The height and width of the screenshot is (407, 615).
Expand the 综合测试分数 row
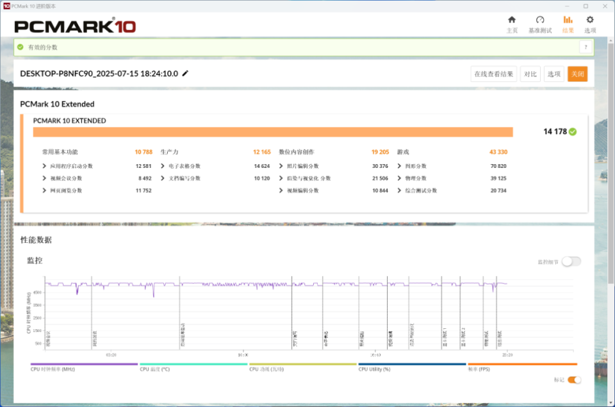click(399, 190)
